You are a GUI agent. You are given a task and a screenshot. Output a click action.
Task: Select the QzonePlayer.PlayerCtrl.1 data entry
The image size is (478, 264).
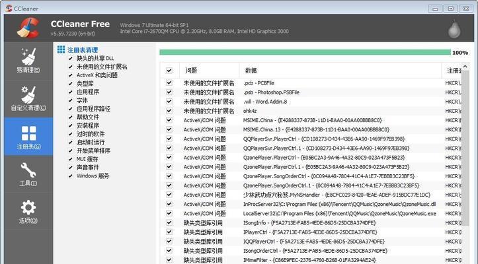(326, 167)
